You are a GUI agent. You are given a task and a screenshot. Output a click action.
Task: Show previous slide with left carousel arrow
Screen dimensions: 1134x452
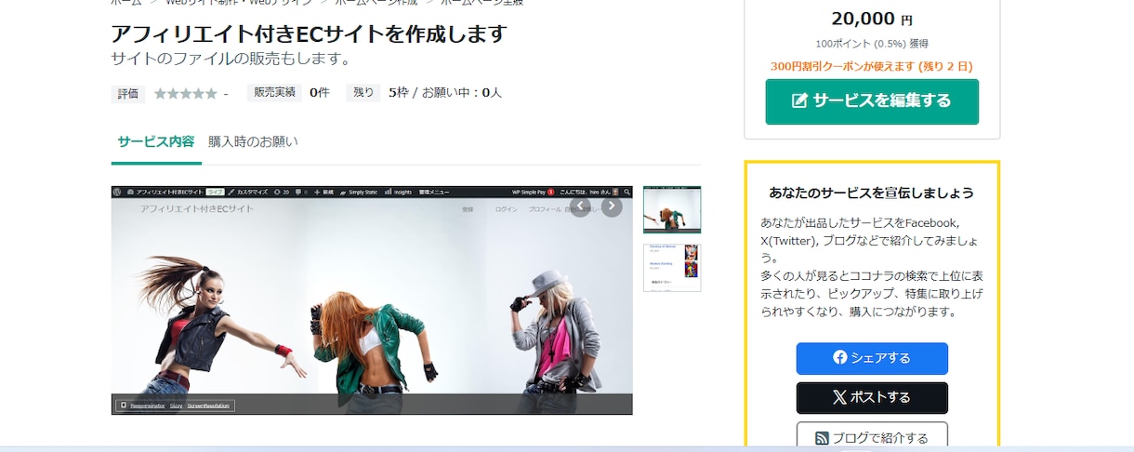(x=580, y=206)
